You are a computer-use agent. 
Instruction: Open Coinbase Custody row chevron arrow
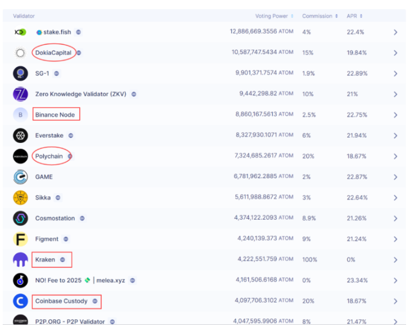pyautogui.click(x=395, y=301)
